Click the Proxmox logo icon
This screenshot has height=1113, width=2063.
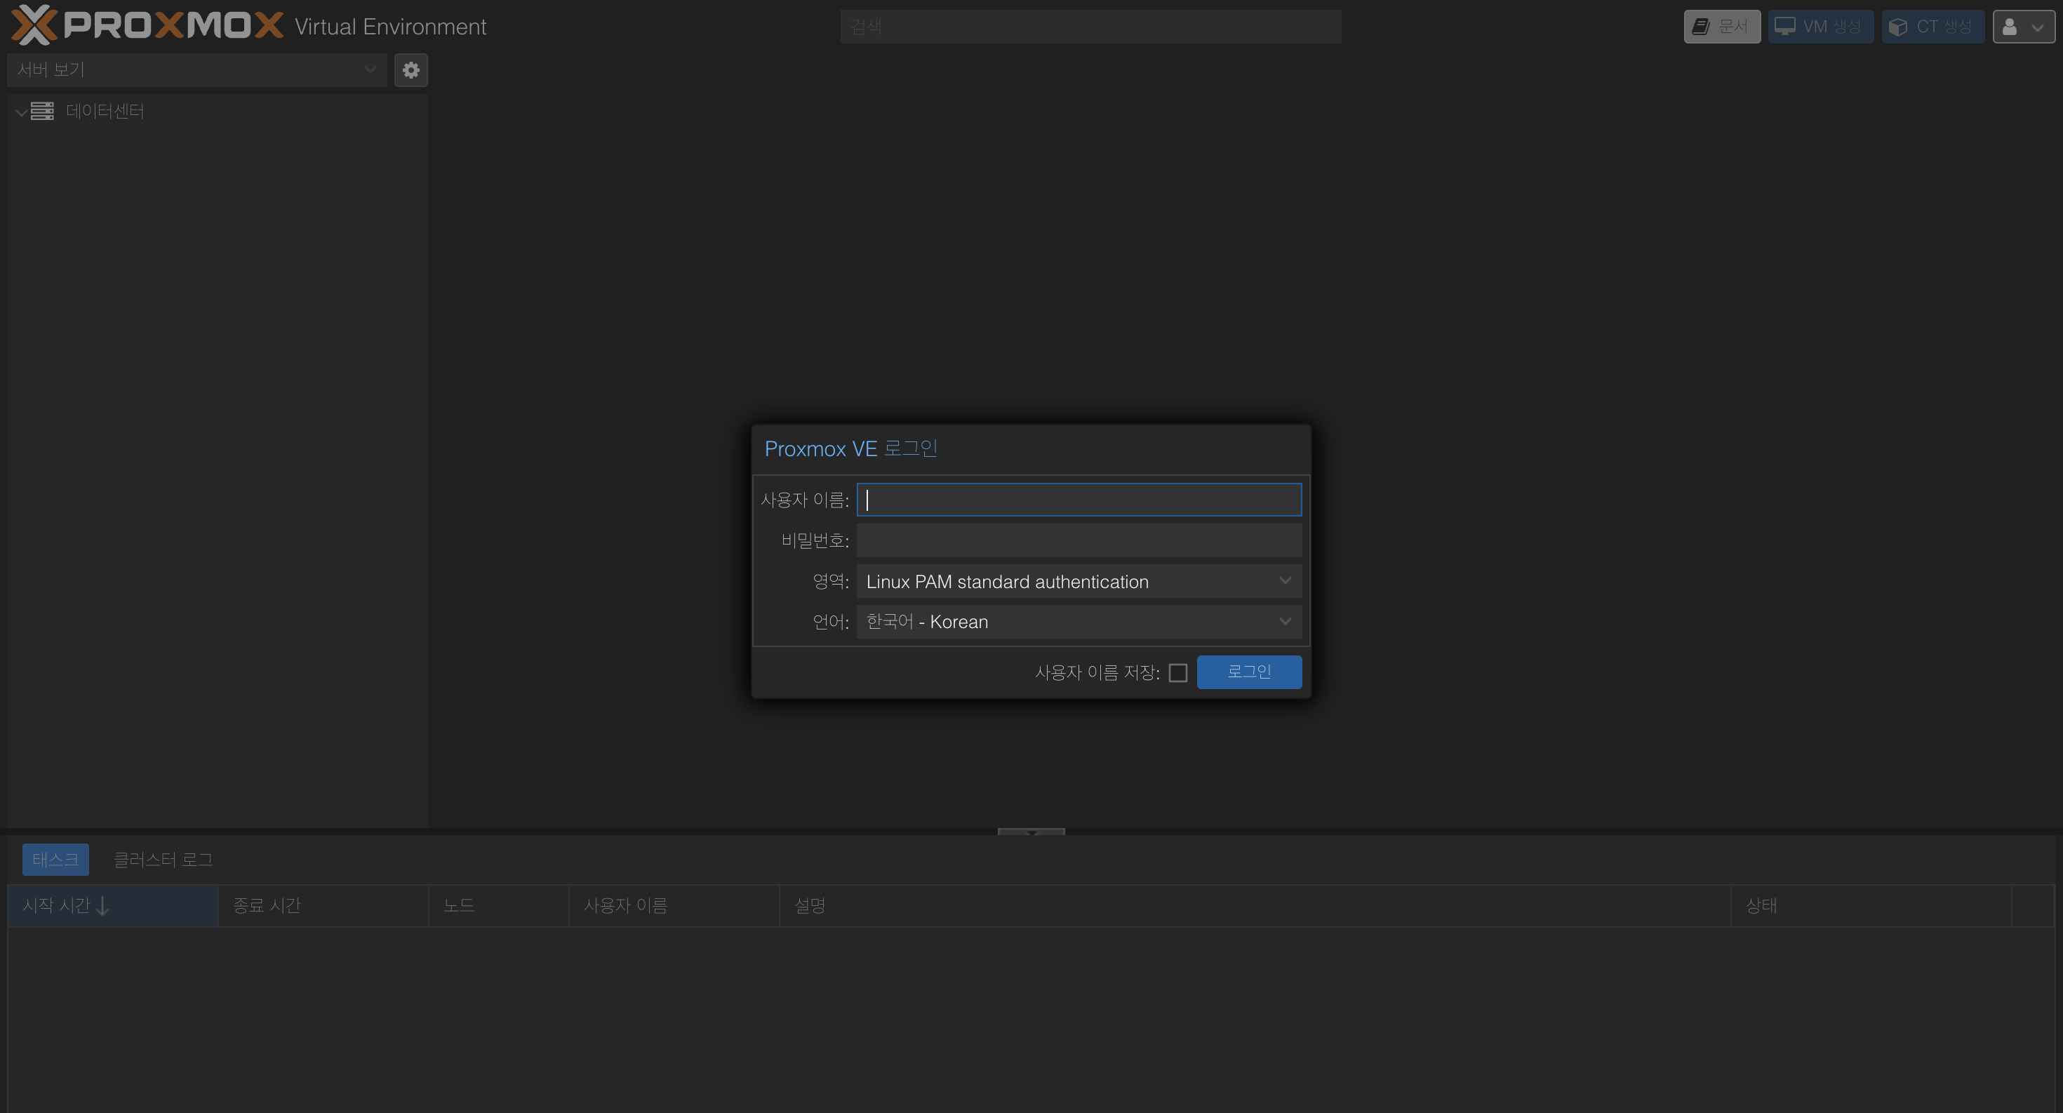pos(34,25)
